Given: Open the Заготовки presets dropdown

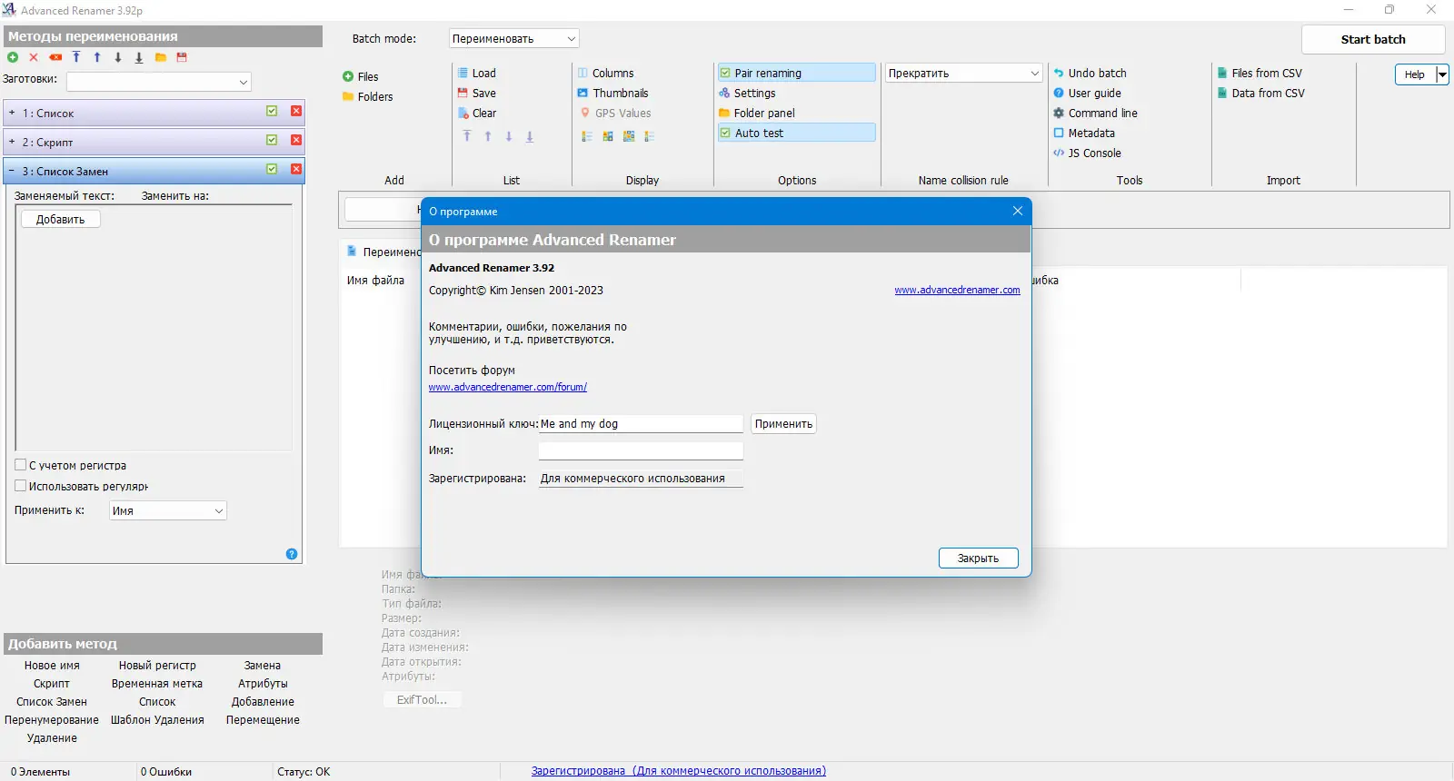Looking at the screenshot, I should tap(159, 82).
